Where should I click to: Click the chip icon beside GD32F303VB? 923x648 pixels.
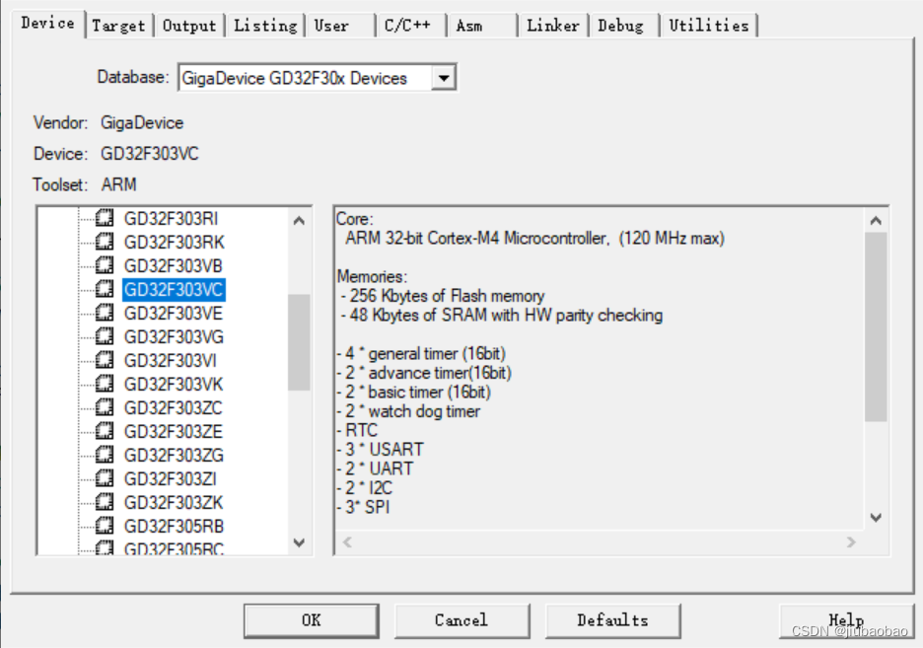pyautogui.click(x=105, y=265)
